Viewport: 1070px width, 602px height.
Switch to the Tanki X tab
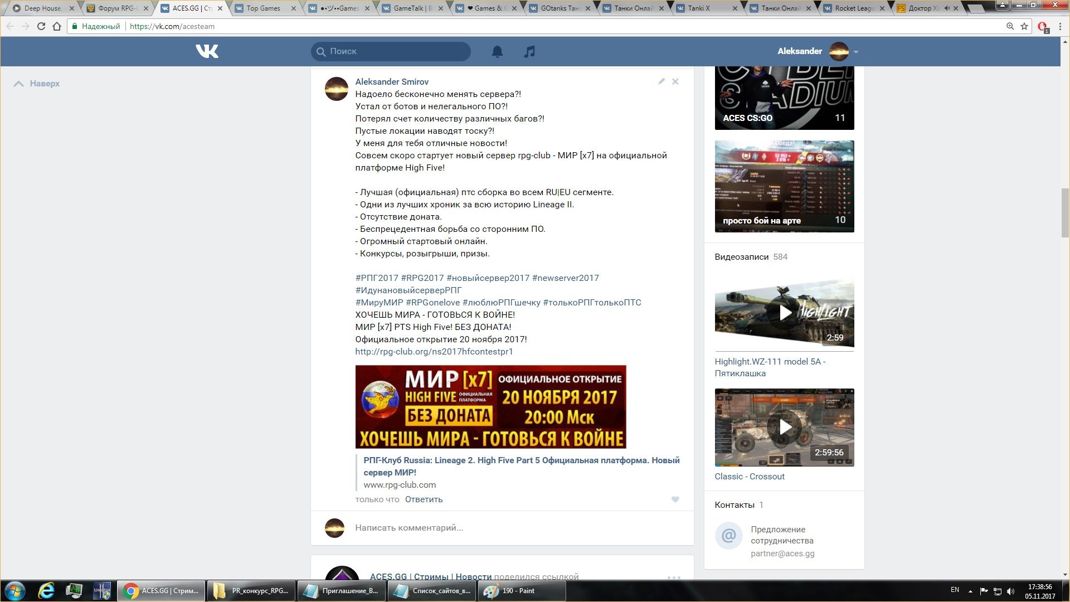[x=699, y=8]
